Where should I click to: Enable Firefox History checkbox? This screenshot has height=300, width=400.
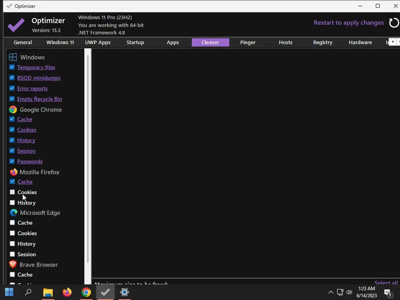tap(12, 203)
